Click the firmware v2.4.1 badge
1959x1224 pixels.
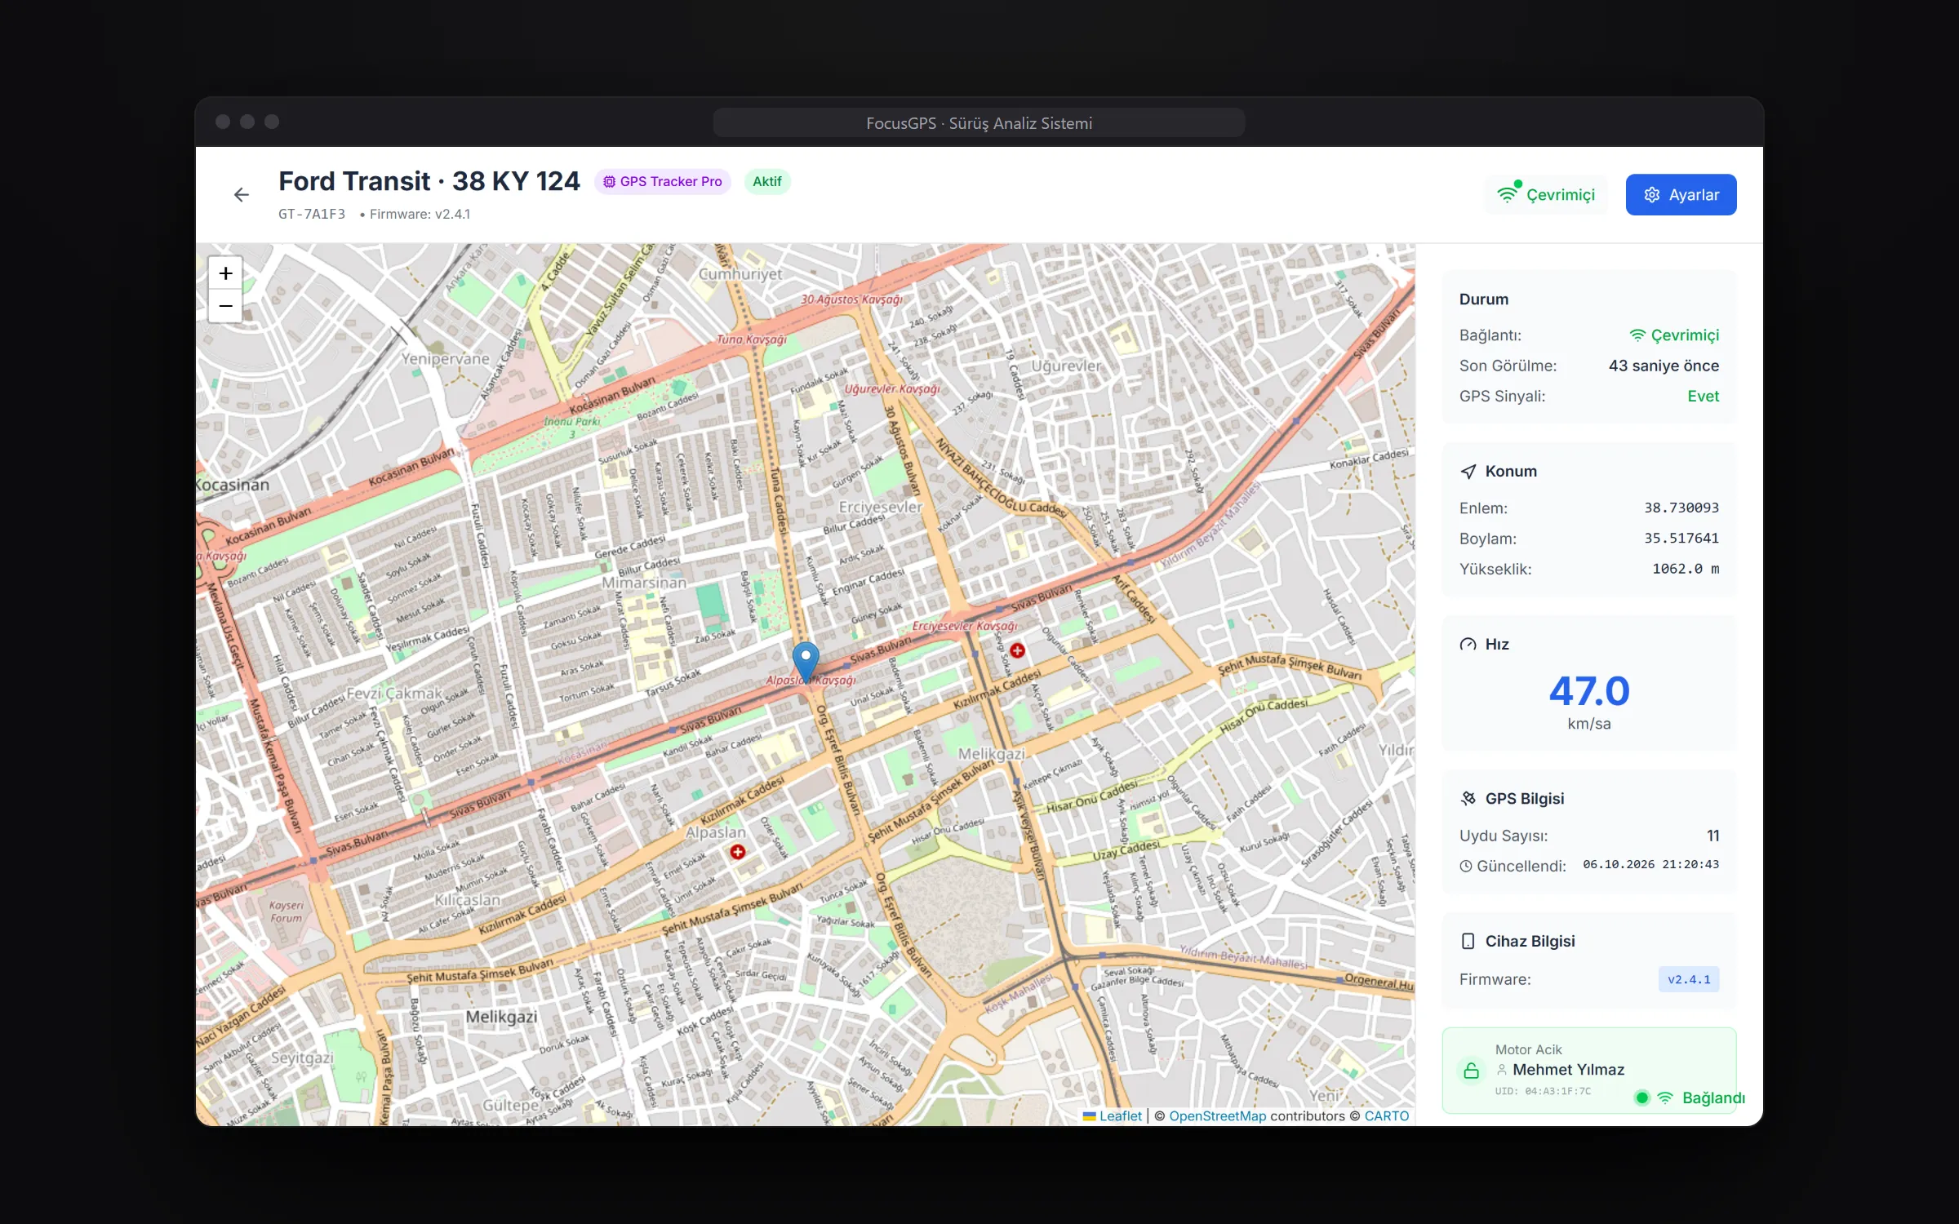coord(1688,979)
